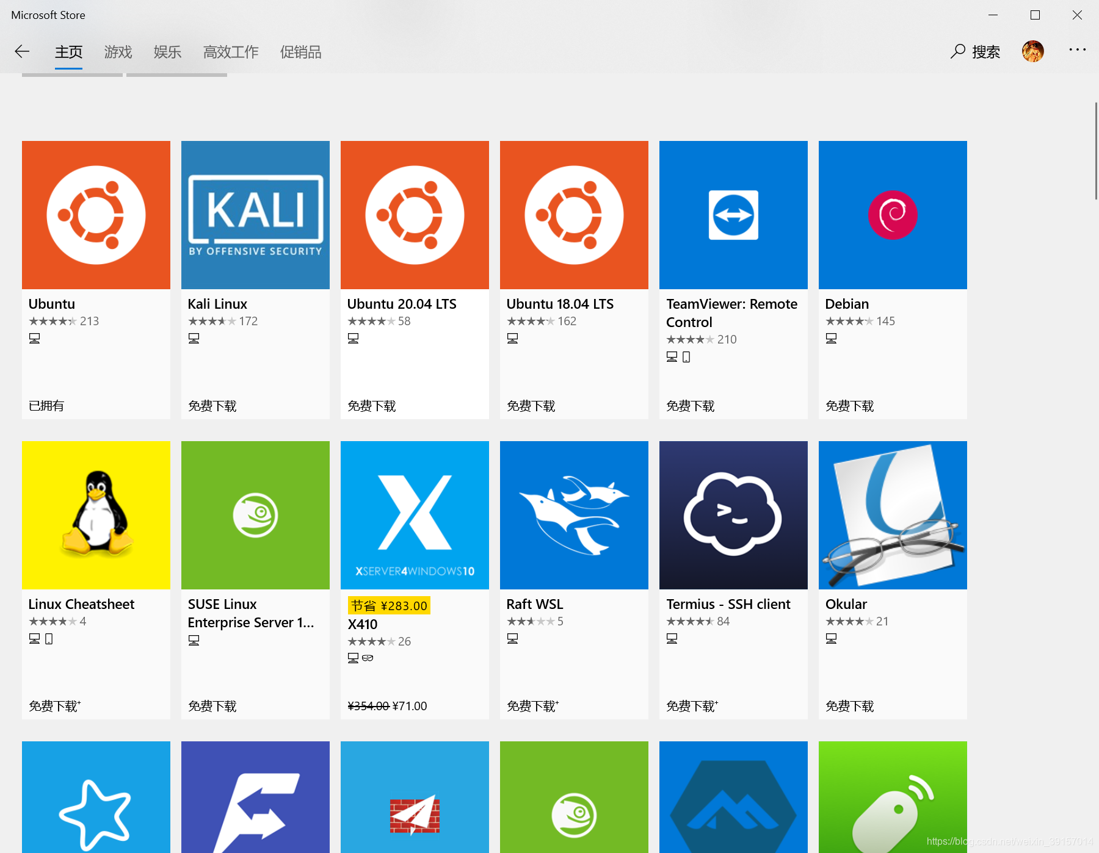Click the vertical scrollbar thumb

[x=1096, y=151]
